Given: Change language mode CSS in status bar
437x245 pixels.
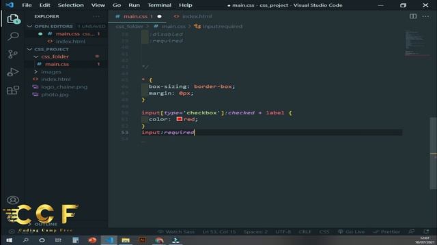Looking at the screenshot, I should [324, 231].
